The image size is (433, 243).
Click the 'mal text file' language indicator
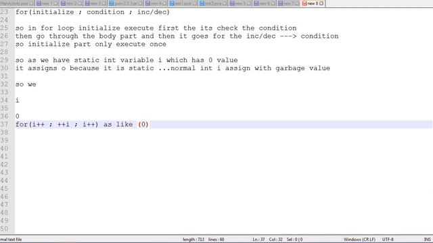(11, 240)
